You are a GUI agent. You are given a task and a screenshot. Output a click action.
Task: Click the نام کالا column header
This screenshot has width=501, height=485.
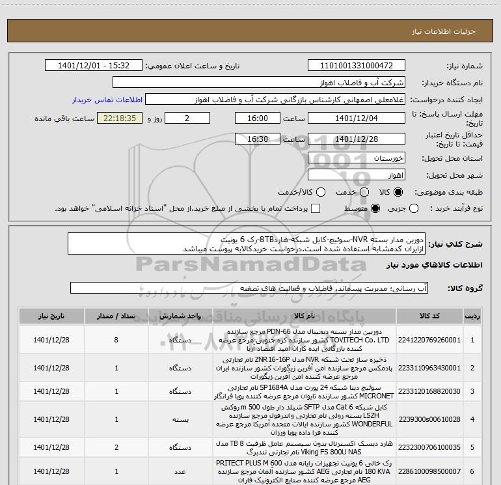[x=305, y=316]
